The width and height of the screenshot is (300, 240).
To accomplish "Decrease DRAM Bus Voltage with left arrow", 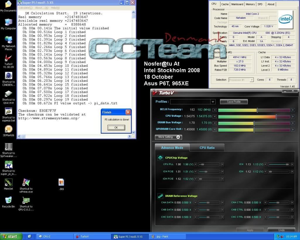I will tap(215, 123).
